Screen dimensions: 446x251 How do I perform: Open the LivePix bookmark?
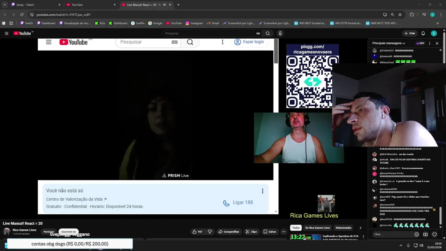click(x=138, y=23)
